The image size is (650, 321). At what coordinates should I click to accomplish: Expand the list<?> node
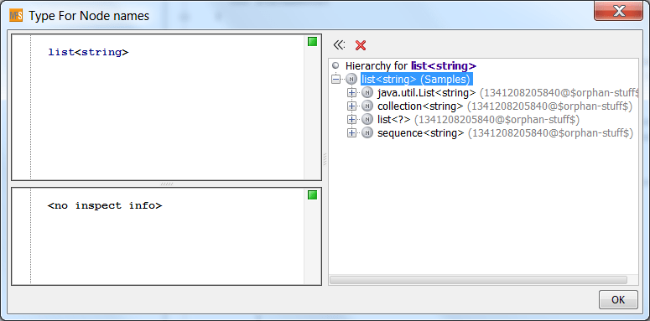pyautogui.click(x=351, y=119)
